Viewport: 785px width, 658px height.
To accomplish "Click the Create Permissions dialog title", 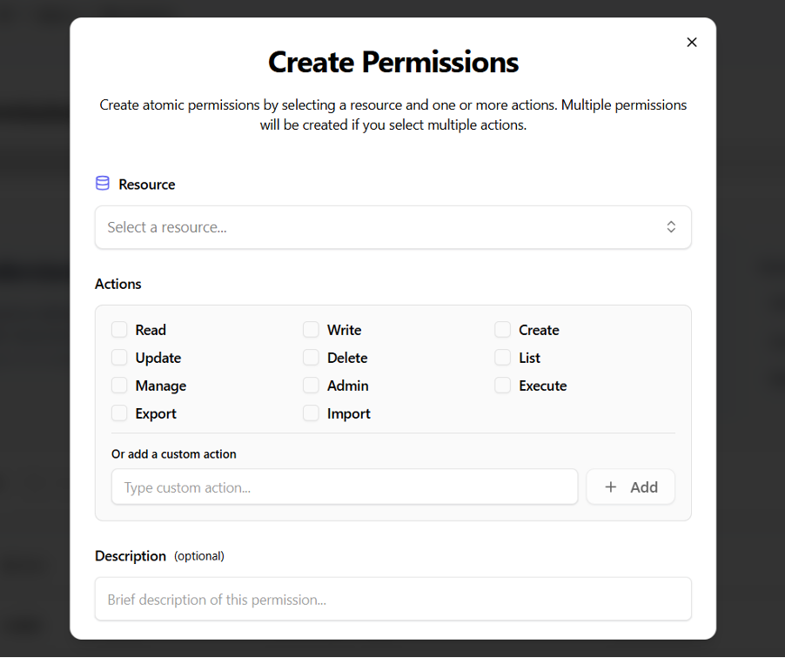I will pyautogui.click(x=392, y=63).
